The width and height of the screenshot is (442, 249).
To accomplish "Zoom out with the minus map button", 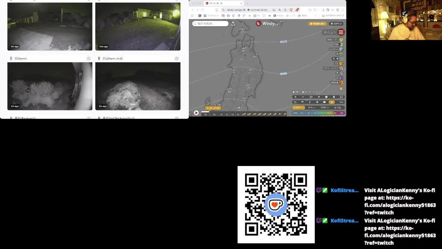I will (303, 97).
